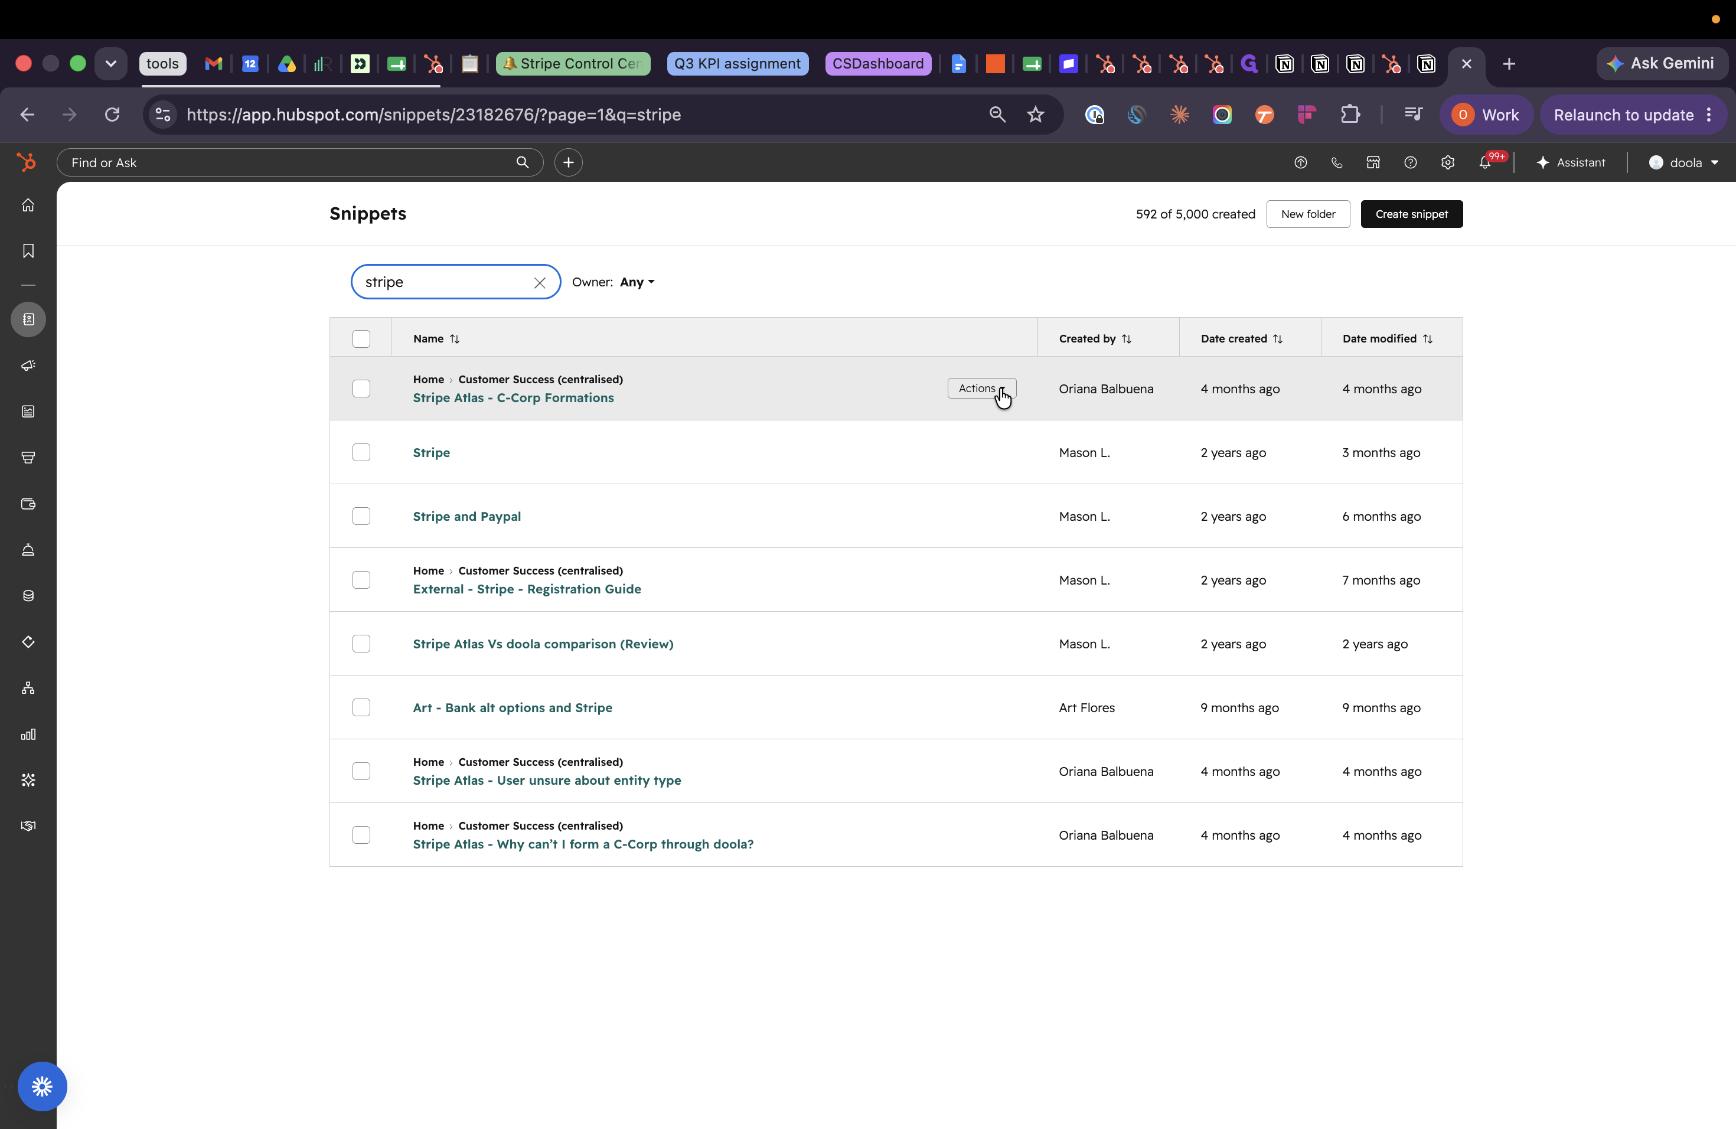
Task: Open the Gmail pinned tab
Action: pos(213,64)
